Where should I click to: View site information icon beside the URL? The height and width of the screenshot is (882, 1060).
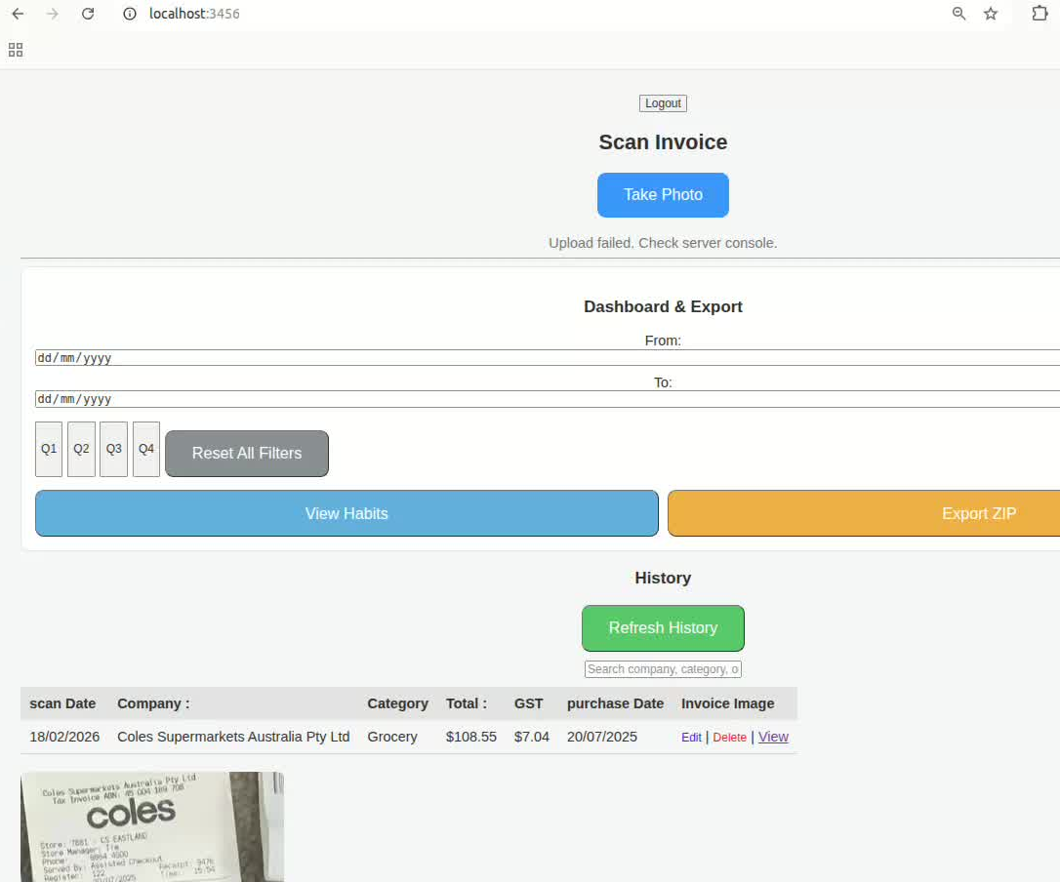(x=130, y=14)
